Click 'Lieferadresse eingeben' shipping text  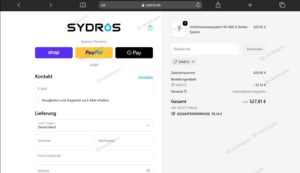point(249,91)
